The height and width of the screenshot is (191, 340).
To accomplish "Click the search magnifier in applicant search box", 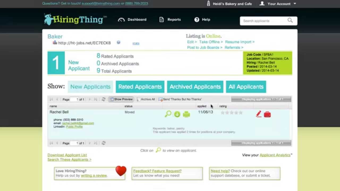I will click(x=290, y=20).
